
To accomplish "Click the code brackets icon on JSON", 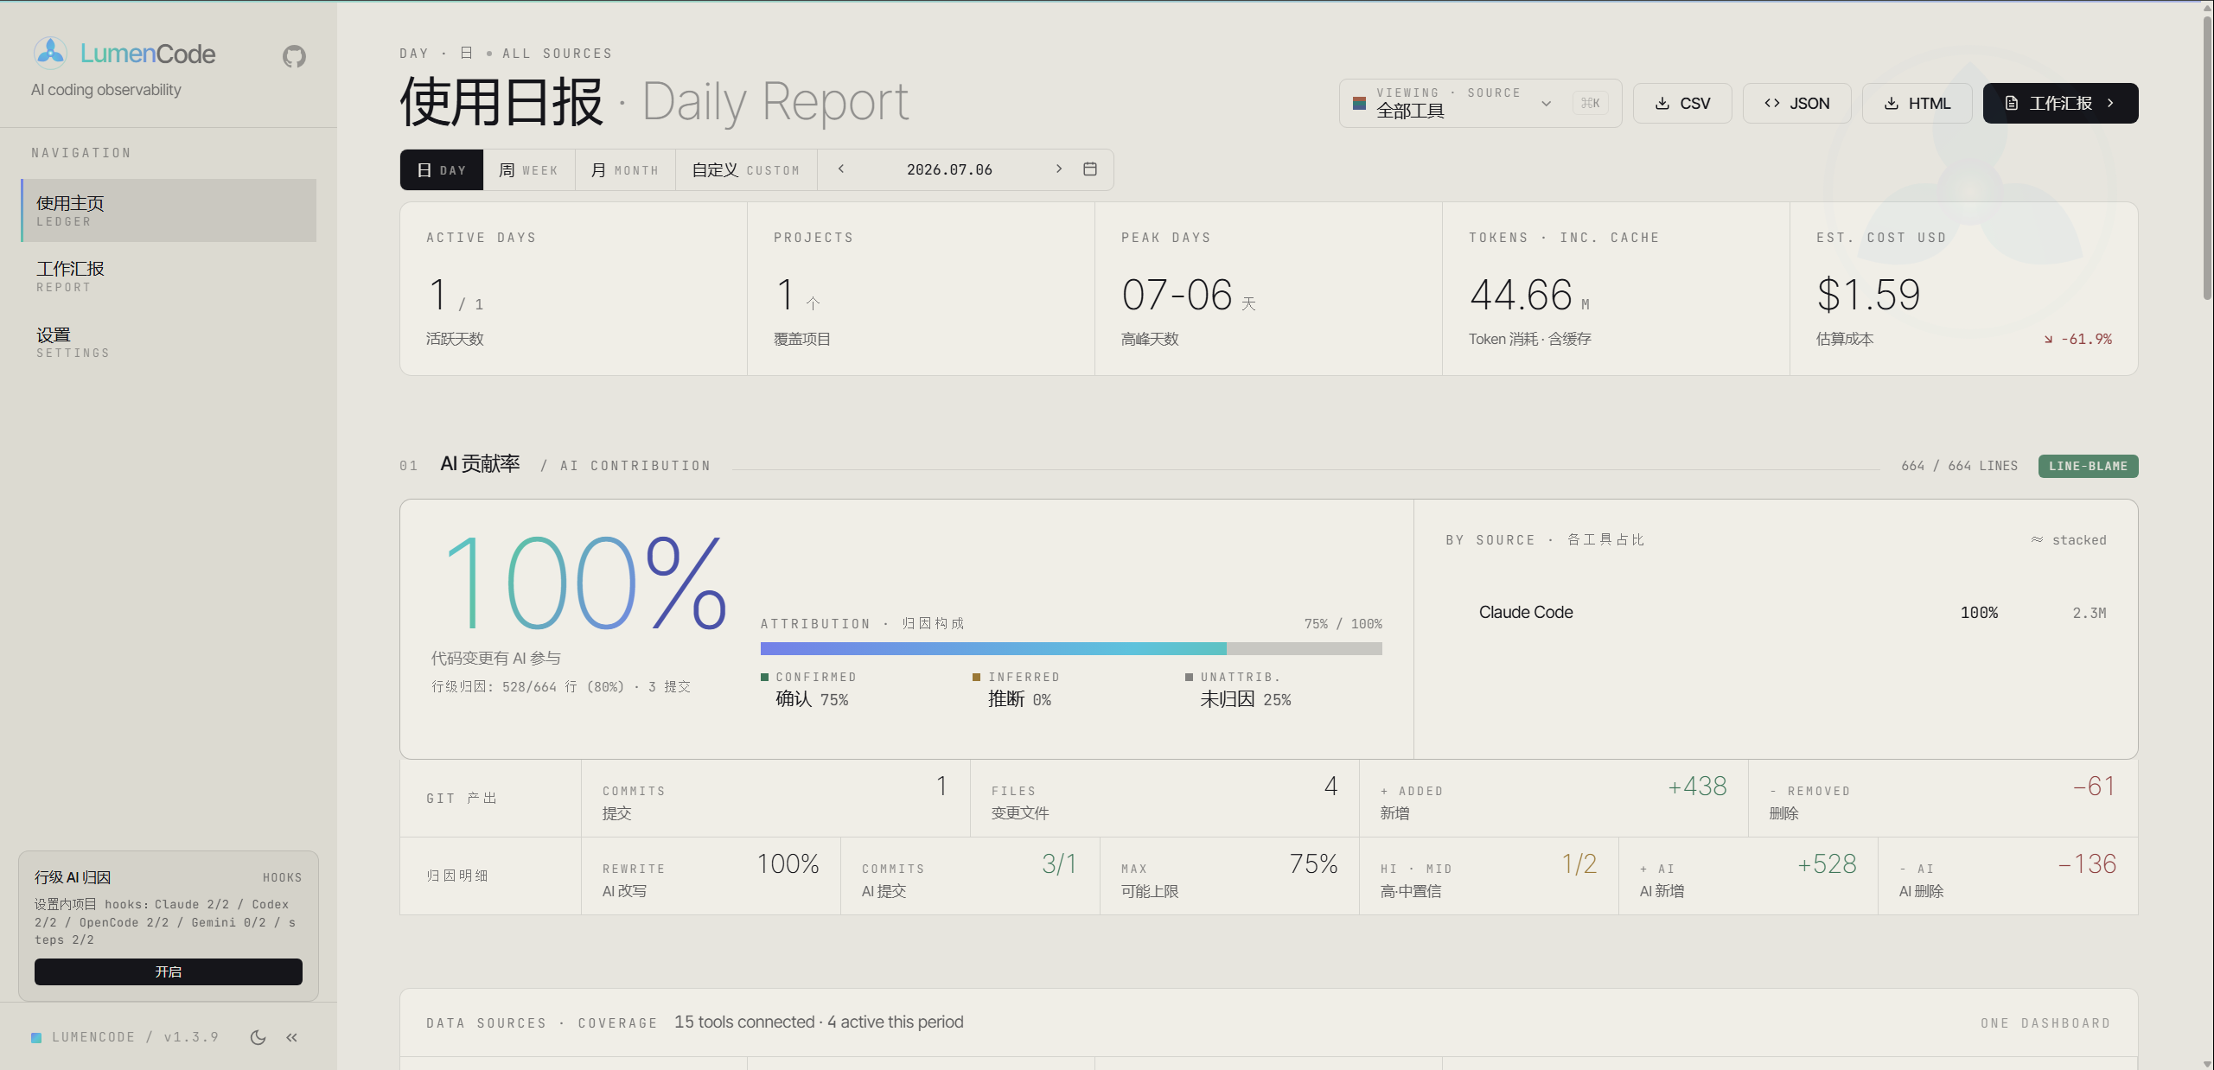I will pyautogui.click(x=1772, y=104).
